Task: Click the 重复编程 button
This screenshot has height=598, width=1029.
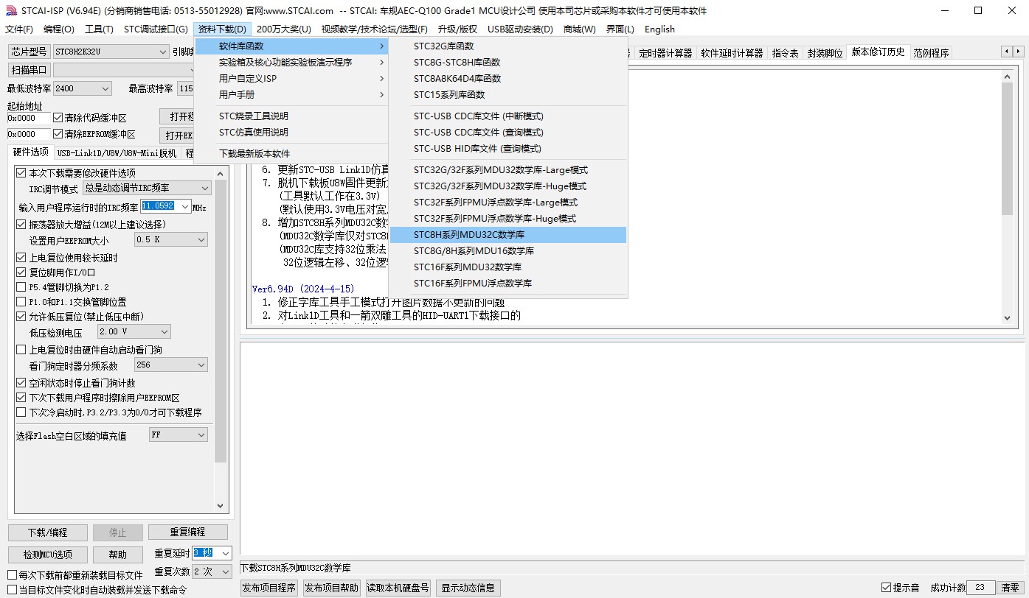Action: [x=187, y=532]
